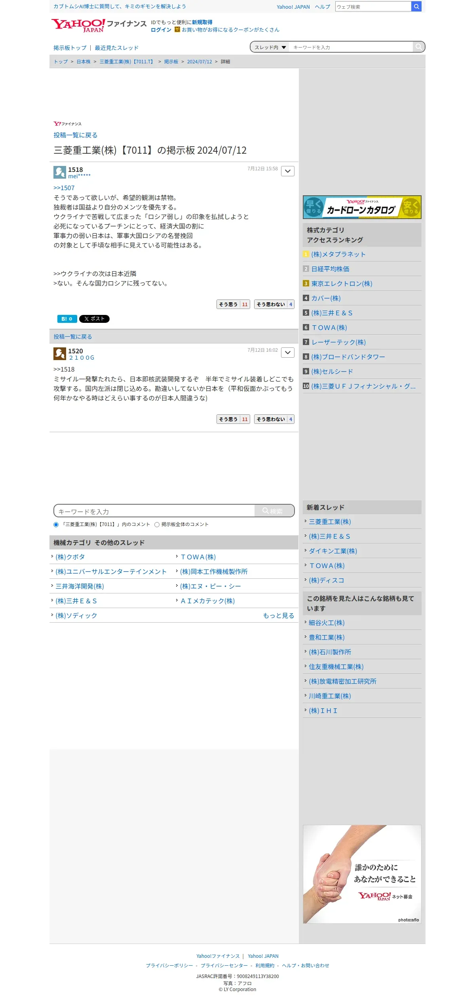
Task: Open 三井海洋開発(株) thread link
Action: click(80, 586)
